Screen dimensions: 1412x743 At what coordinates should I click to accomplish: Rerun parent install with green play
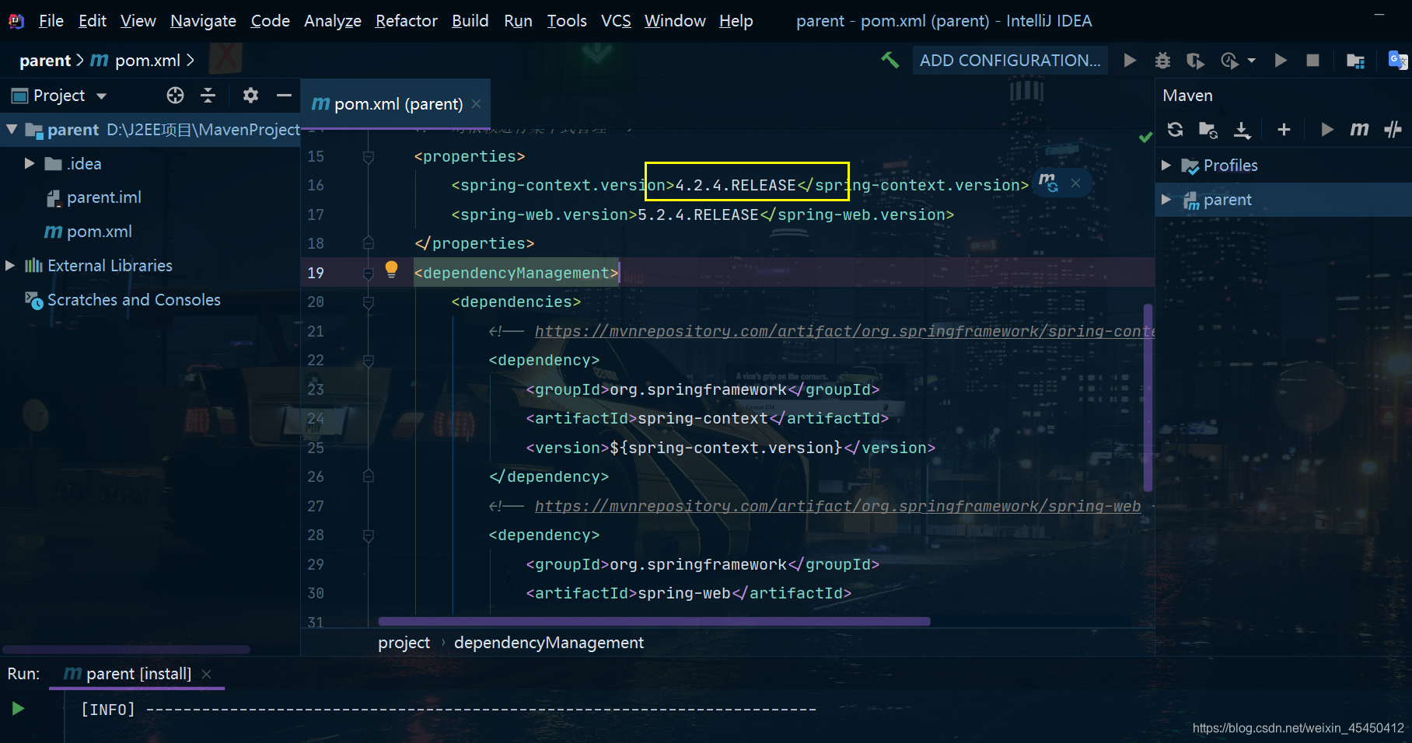pos(18,708)
